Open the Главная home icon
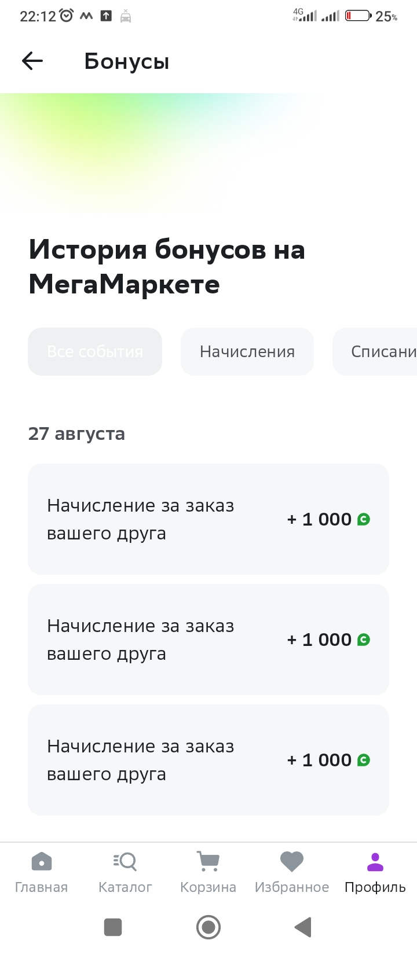Image resolution: width=417 pixels, height=955 pixels. 41,861
